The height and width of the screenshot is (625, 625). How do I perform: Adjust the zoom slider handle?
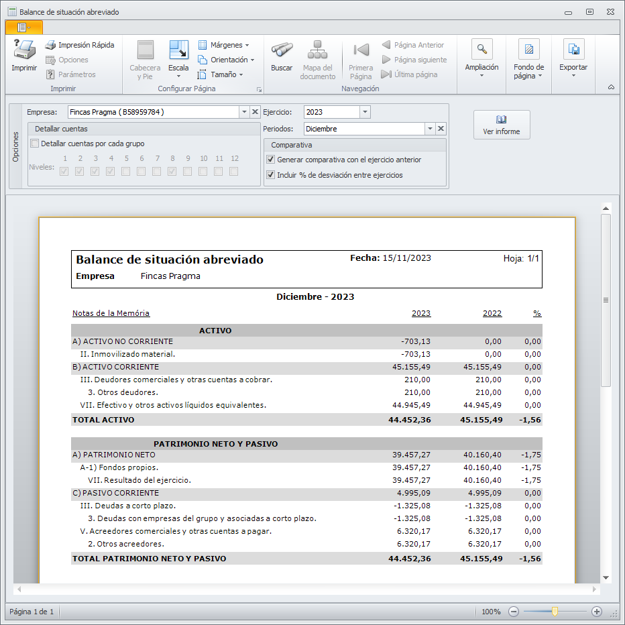tap(555, 612)
